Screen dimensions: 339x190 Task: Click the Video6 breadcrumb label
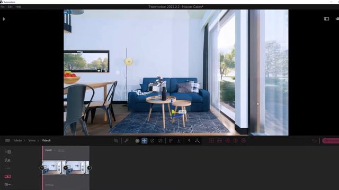46,140
